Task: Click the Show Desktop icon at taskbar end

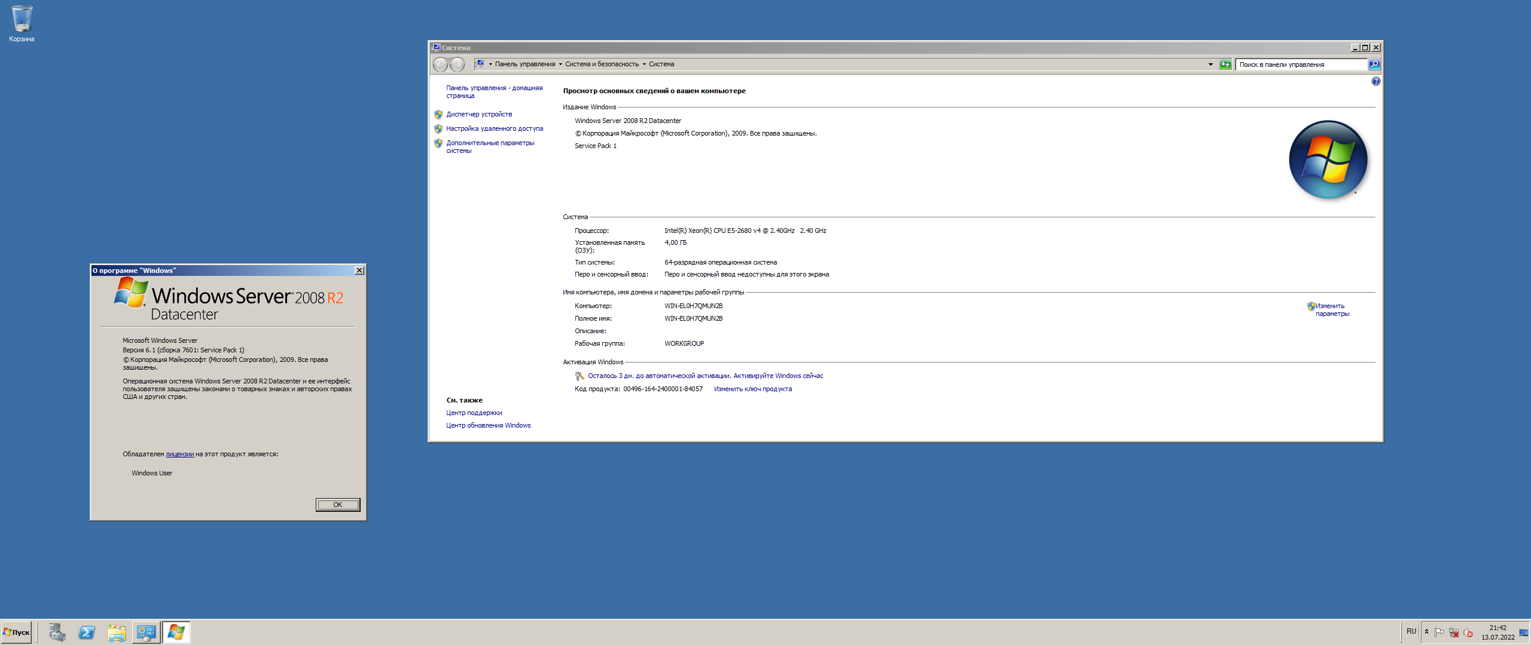Action: click(1524, 632)
